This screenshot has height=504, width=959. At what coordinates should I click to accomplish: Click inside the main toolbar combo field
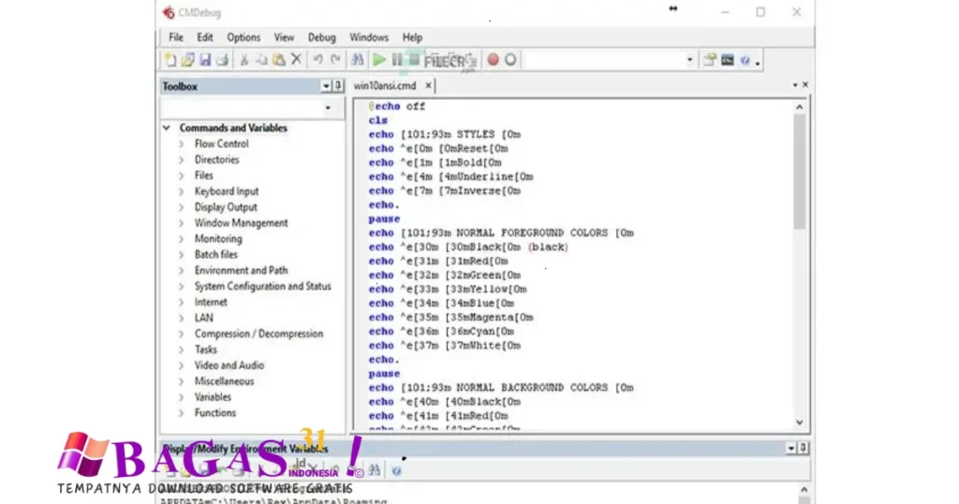[x=604, y=60]
